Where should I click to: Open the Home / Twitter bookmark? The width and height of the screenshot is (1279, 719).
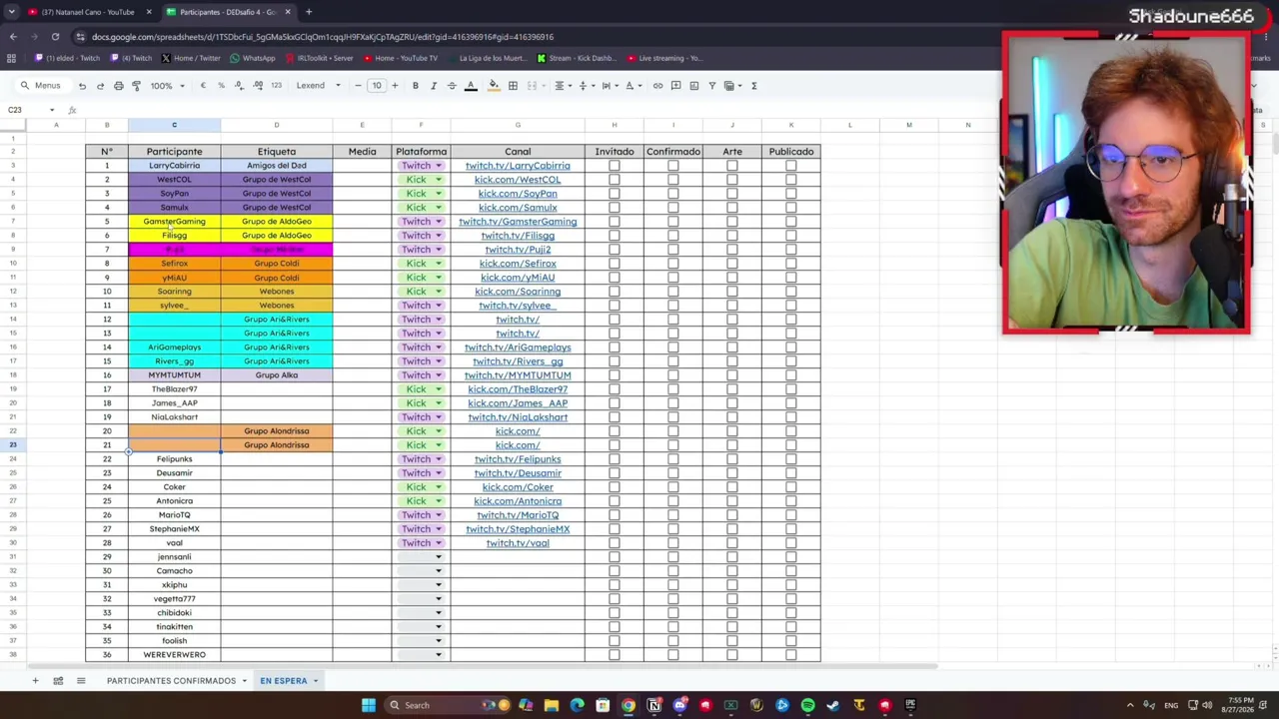pyautogui.click(x=190, y=58)
